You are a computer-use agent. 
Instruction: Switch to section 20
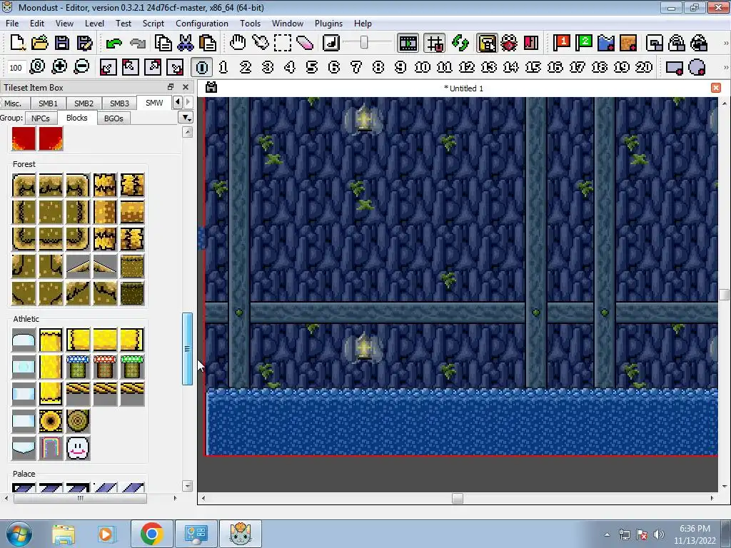point(644,67)
